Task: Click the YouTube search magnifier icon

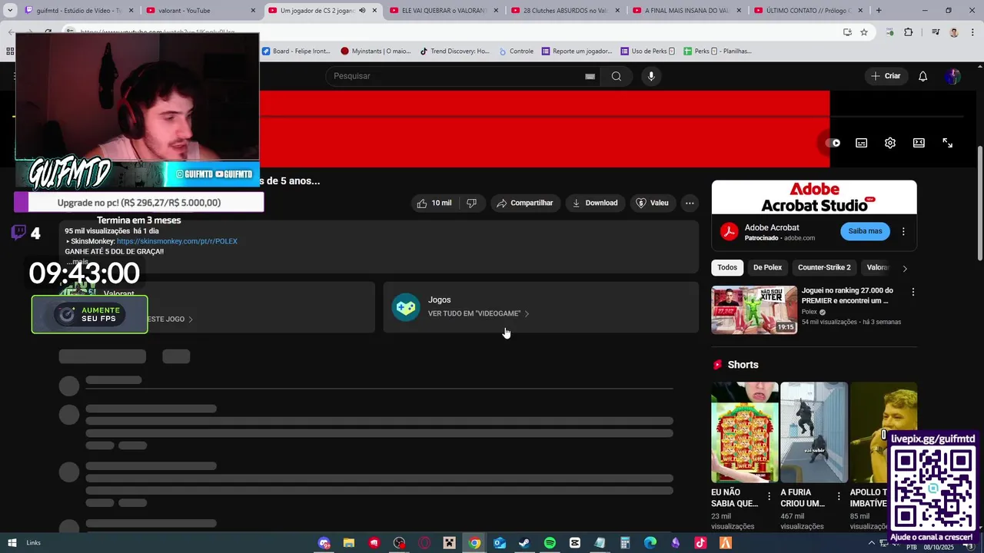Action: pyautogui.click(x=616, y=76)
